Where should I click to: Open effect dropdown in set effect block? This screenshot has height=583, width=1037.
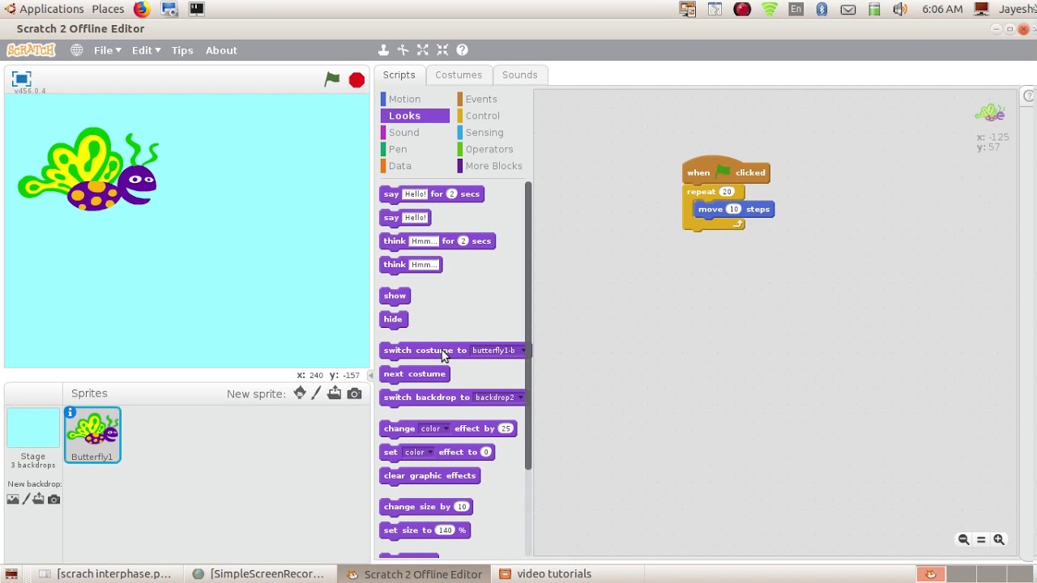pos(418,452)
